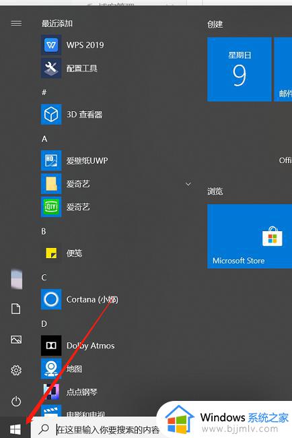Screen dimensions: 292x438
Task: Open the 邮件 mail tile
Action: [x=283, y=69]
